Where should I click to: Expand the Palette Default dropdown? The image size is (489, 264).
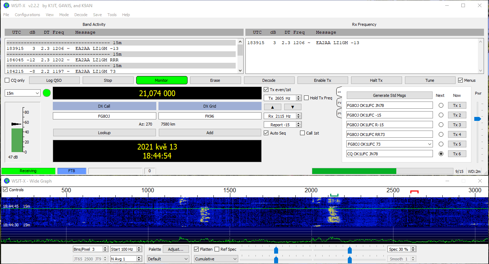click(168, 259)
